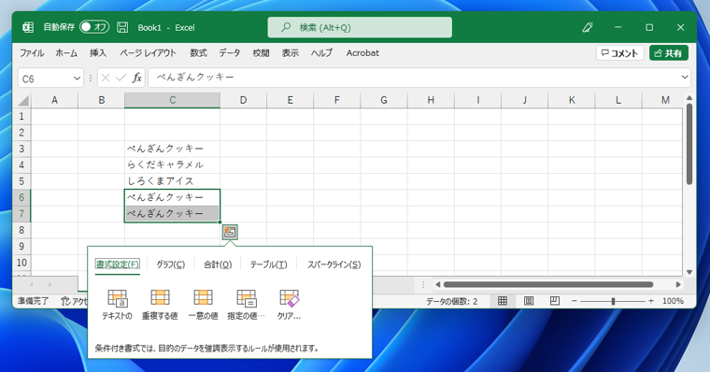The height and width of the screenshot is (372, 710).
Task: Click the コメント button
Action: [619, 53]
